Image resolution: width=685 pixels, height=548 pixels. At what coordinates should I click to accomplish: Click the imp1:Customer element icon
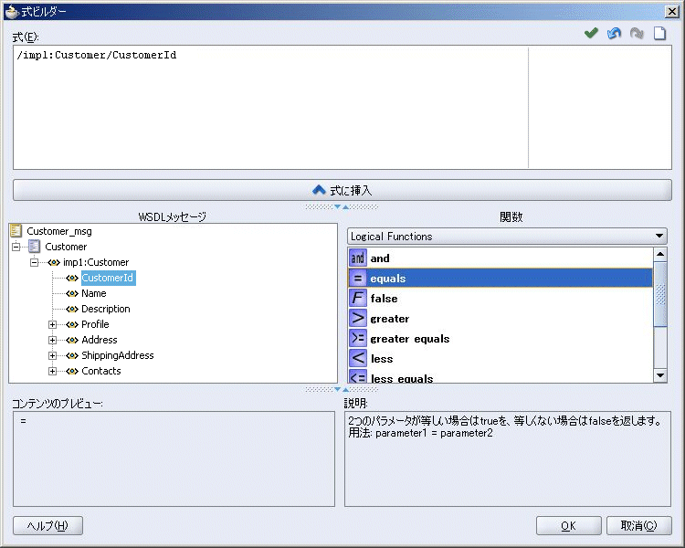(x=54, y=262)
